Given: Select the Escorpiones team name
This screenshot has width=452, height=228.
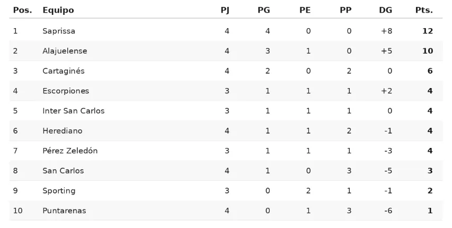Looking at the screenshot, I should (x=66, y=91).
